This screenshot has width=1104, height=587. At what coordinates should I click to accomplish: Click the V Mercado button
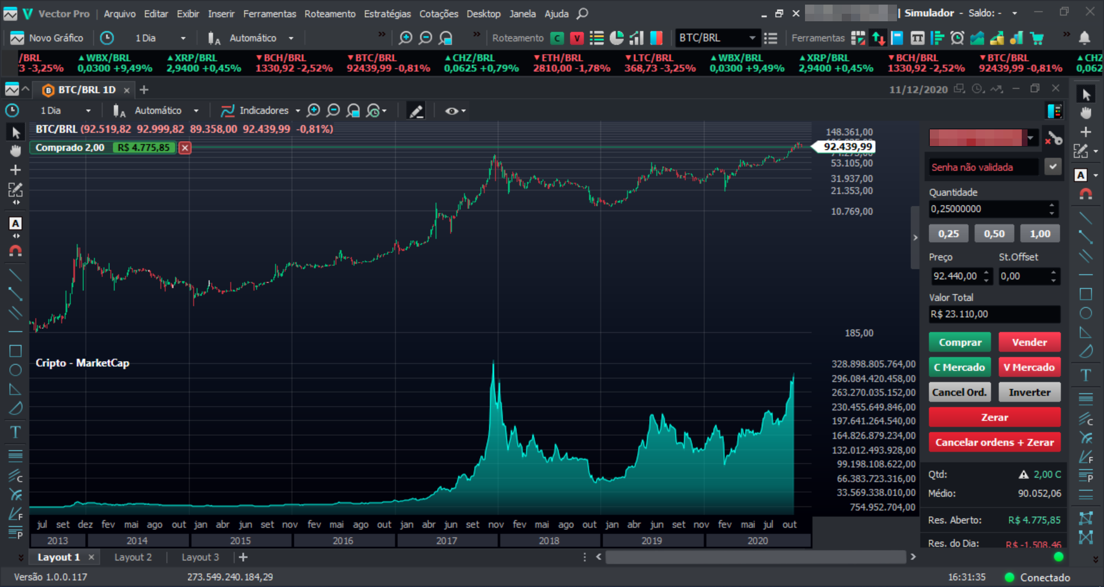[1029, 367]
